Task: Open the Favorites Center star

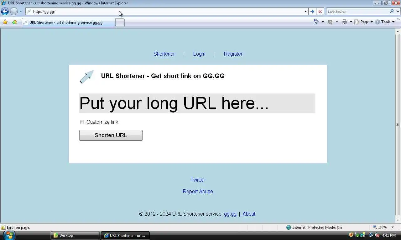Action: [5, 22]
